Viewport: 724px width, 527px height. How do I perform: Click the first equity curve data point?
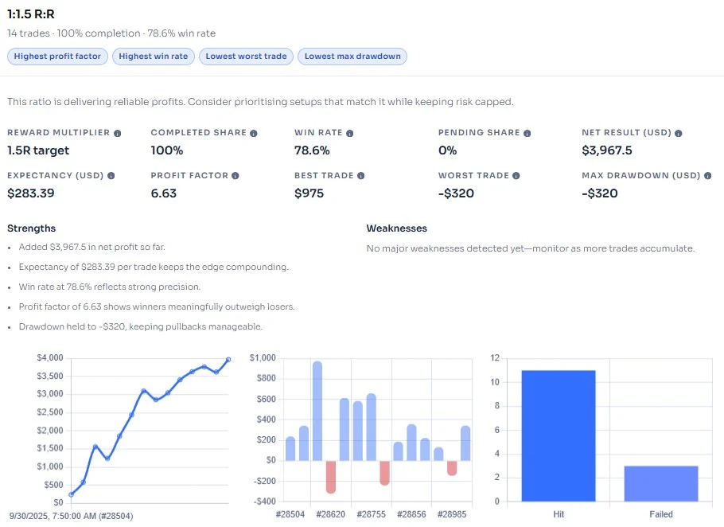[x=71, y=494]
